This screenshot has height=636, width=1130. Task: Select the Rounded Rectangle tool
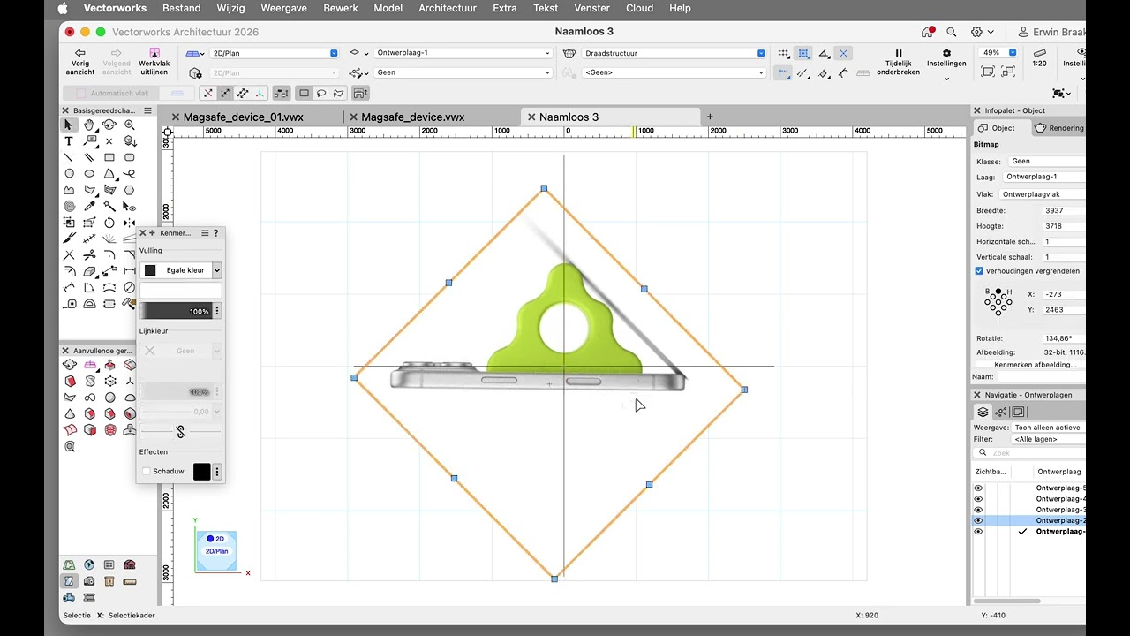[x=130, y=157]
